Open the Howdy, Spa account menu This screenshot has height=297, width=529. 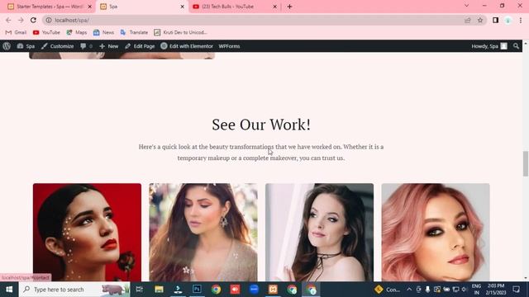pos(489,46)
